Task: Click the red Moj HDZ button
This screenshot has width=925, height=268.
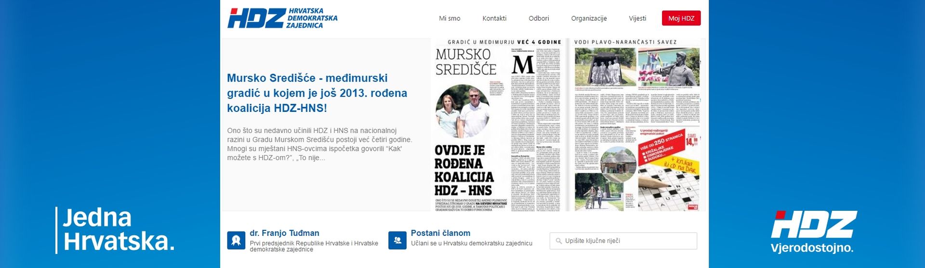Action: pos(681,18)
